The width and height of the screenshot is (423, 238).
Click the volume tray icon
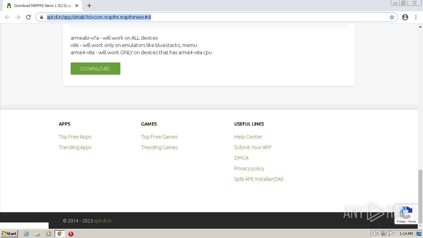click(x=376, y=234)
